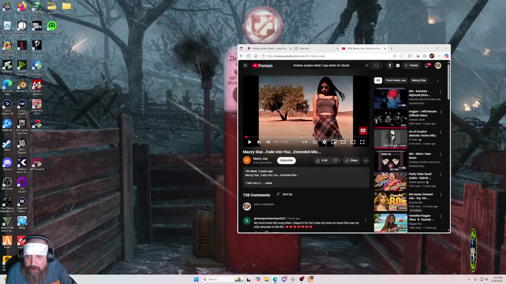
Task: Open Blender 4.0 desktop shortcut
Action: pyautogui.click(x=22, y=86)
